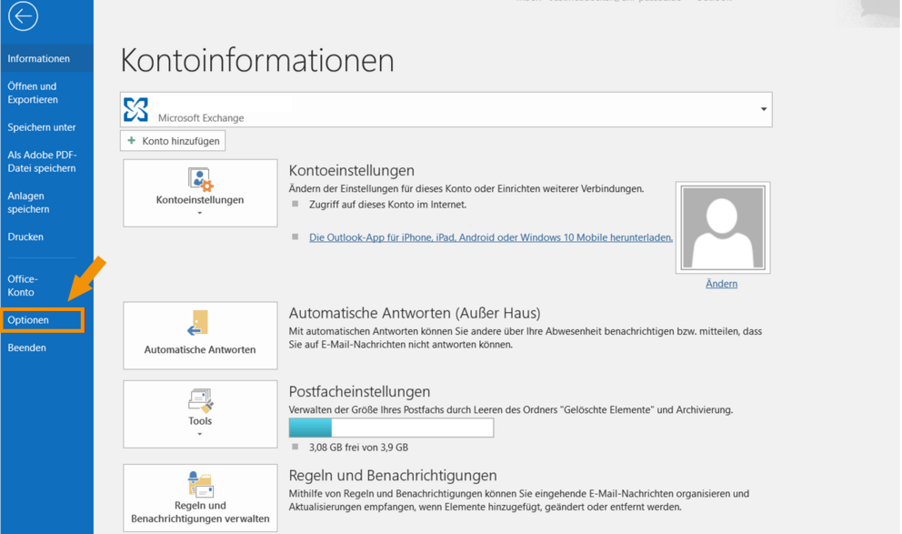Open the Outlook-App herunterladen link
Viewport: 902px width, 534px height.
coord(491,237)
